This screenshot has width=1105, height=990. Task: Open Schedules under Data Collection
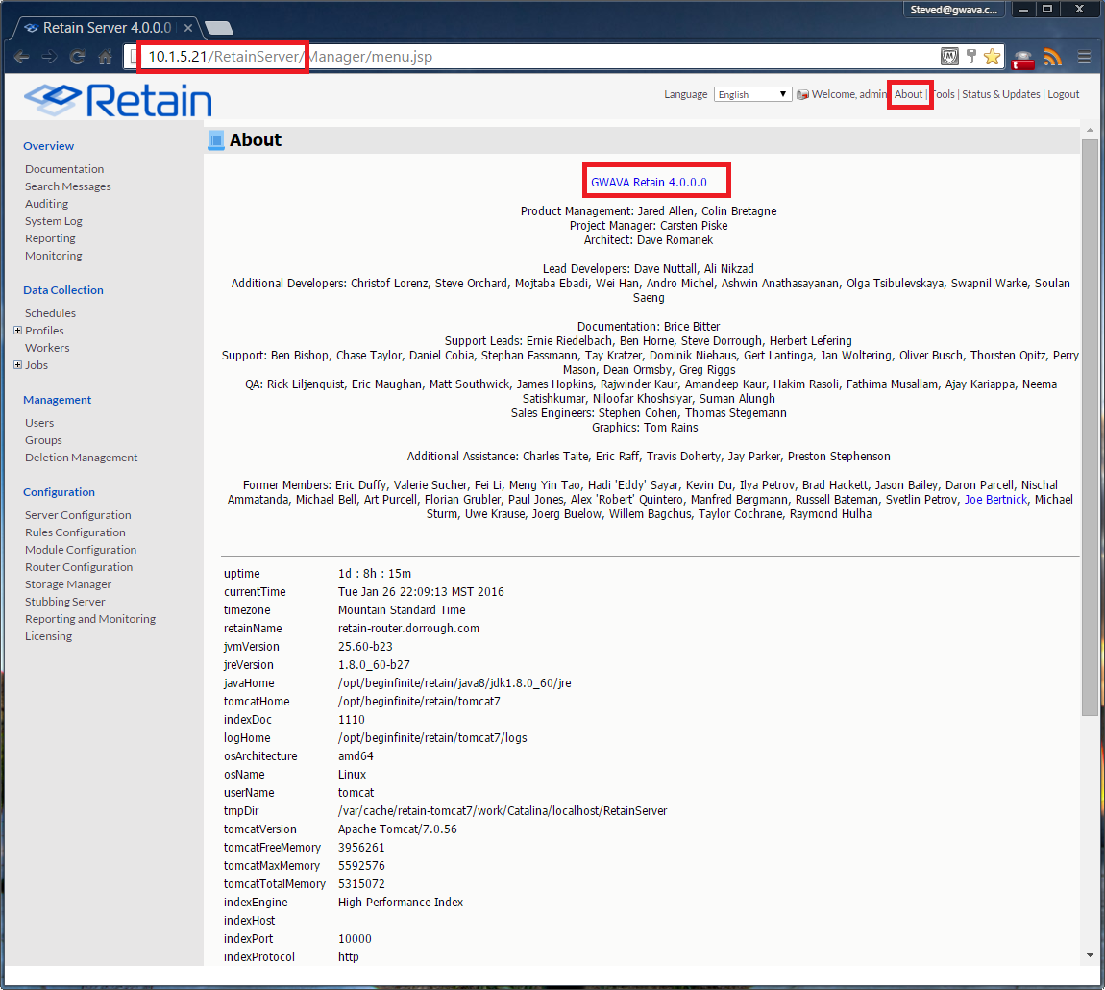[x=50, y=313]
